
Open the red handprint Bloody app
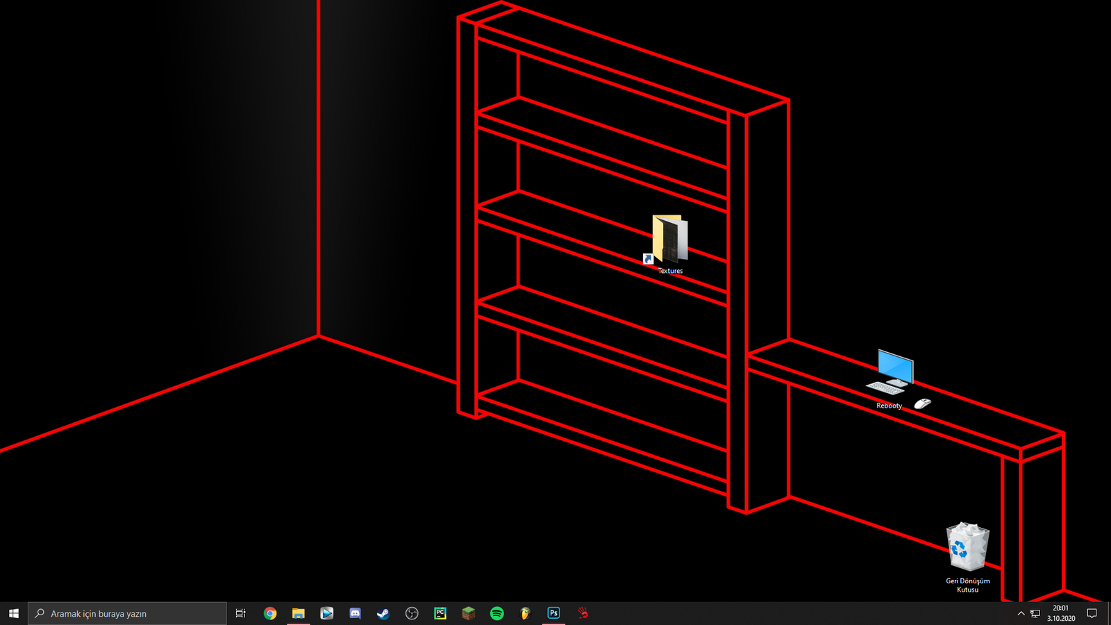[x=583, y=613]
